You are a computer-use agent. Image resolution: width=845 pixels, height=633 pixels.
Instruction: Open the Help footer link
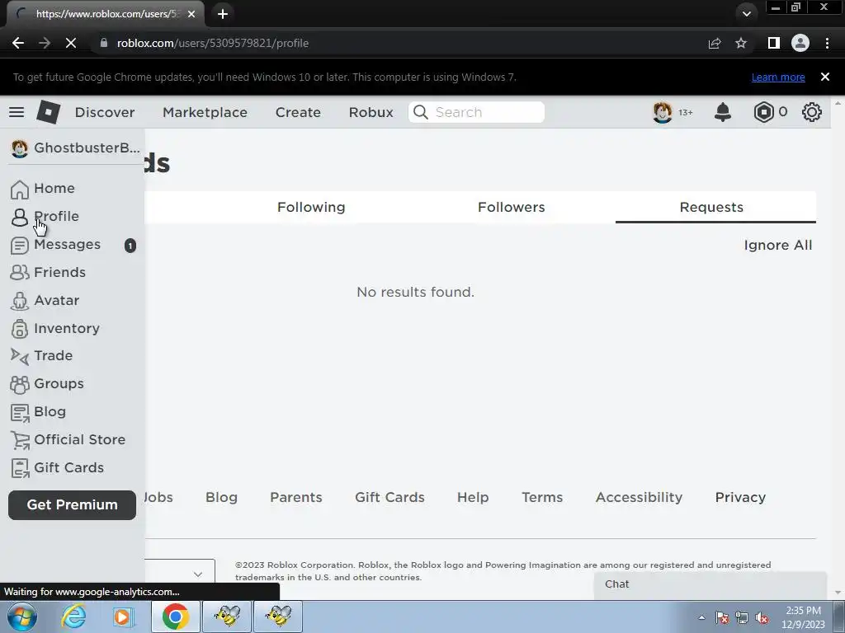473,497
